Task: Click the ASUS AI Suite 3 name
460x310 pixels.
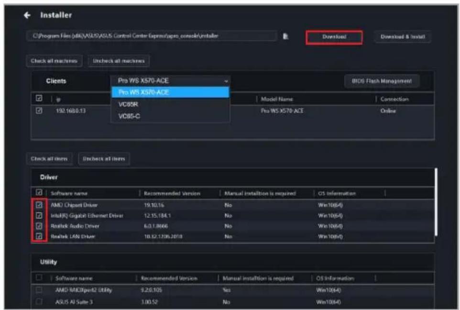Action: pos(74,302)
